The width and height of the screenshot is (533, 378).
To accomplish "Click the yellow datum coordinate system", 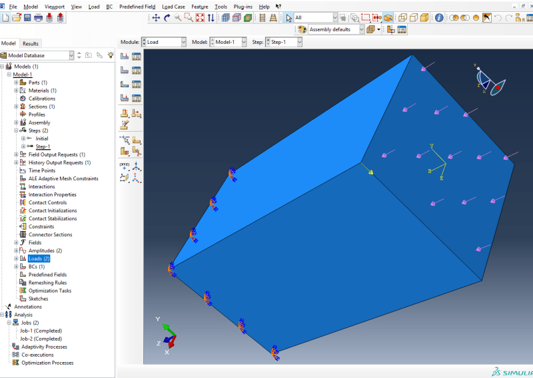I will click(x=438, y=162).
